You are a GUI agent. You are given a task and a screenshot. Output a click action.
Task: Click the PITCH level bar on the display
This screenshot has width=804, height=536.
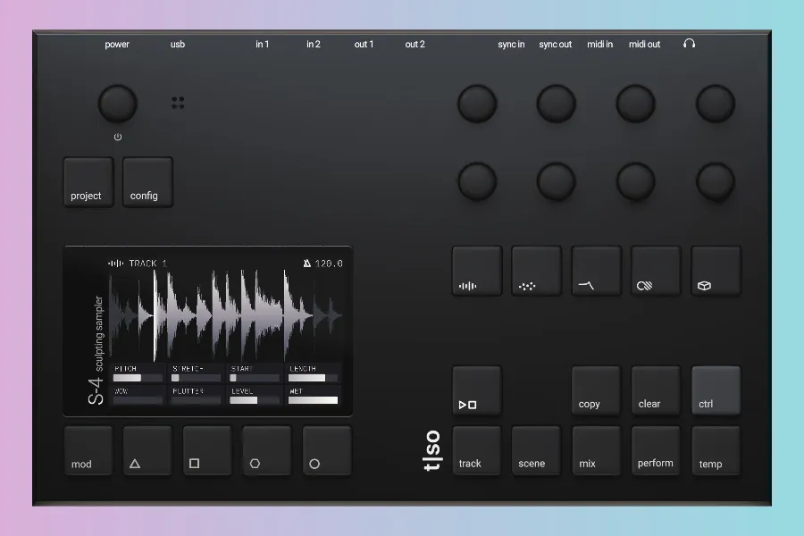pos(138,378)
